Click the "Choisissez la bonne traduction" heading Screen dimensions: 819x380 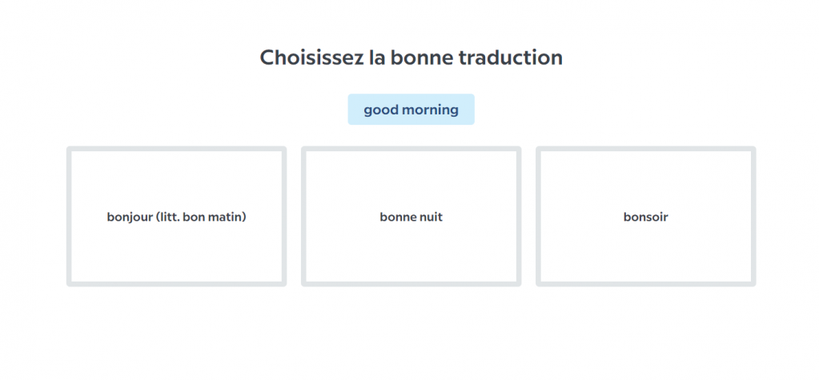coord(411,58)
